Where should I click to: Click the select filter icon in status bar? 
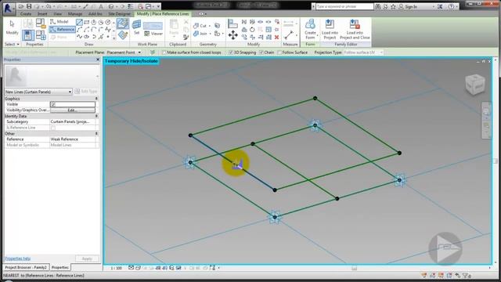click(466, 275)
